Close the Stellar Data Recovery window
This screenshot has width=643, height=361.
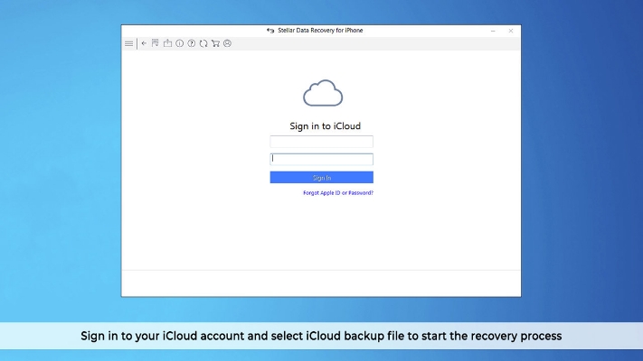(x=511, y=31)
